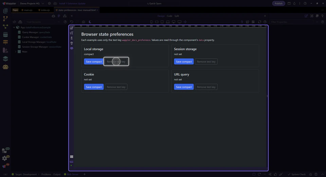Click Remove test key under URL query
The width and height of the screenshot is (326, 177).
click(206, 87)
